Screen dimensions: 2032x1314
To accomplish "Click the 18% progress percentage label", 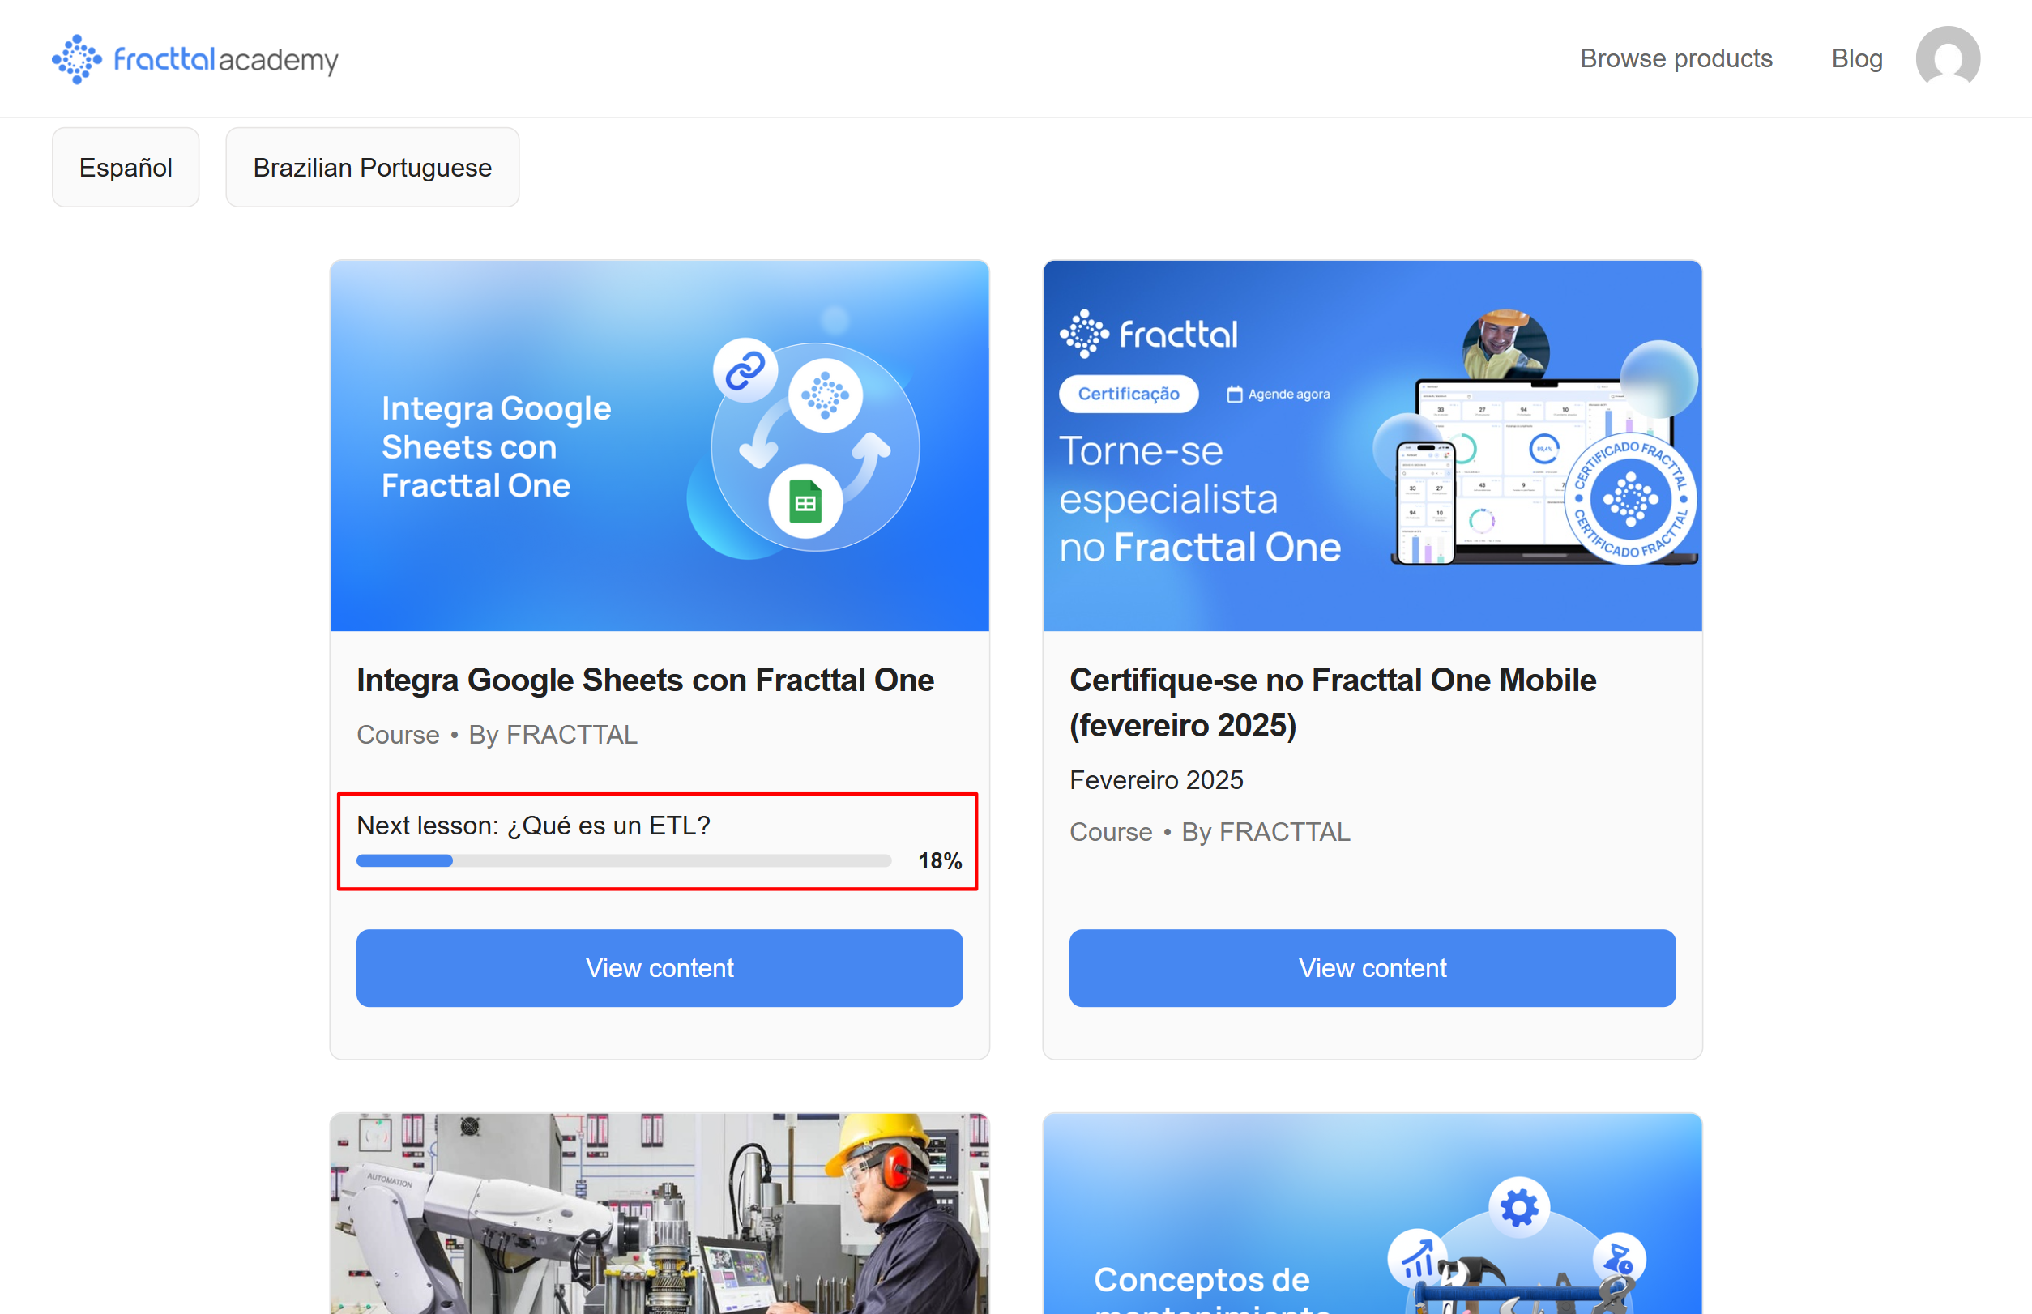I will coord(940,861).
